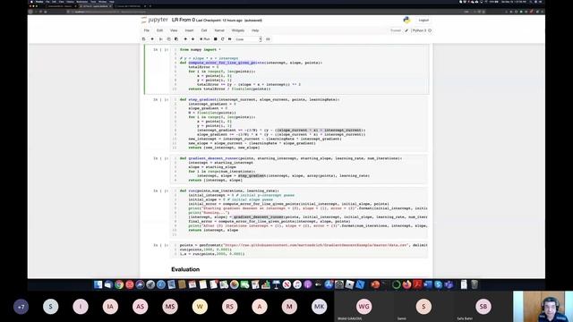Open the Help menu in Jupyter
The height and width of the screenshot is (322, 573).
255,30
